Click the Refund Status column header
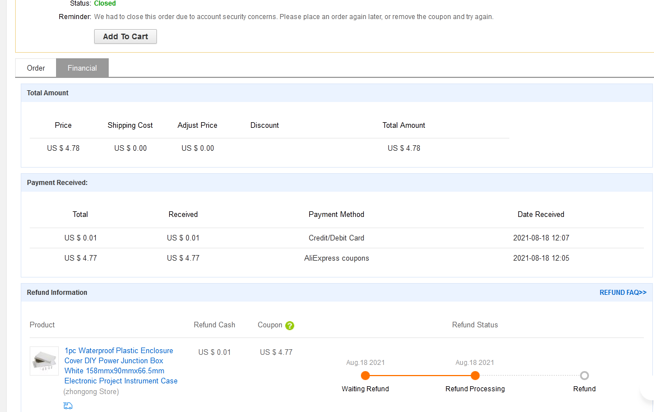Image resolution: width=654 pixels, height=412 pixels. pos(475,325)
